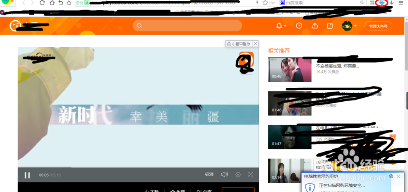
Task: Bookmark page with the left star icon
Action: pyautogui.click(x=69, y=3)
